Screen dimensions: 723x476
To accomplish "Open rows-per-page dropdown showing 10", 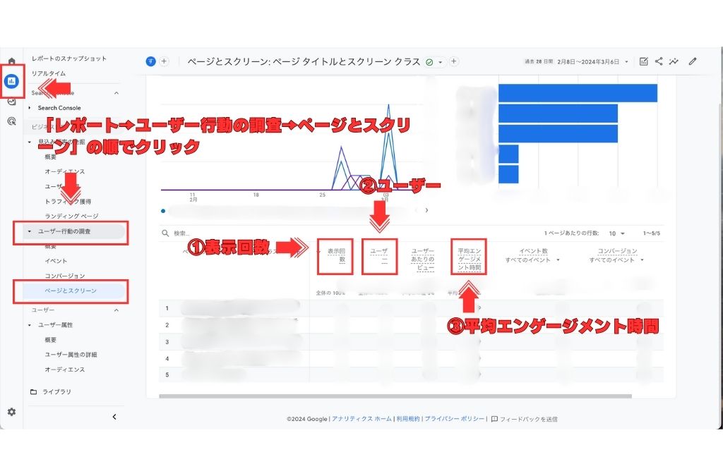I will tap(616, 233).
